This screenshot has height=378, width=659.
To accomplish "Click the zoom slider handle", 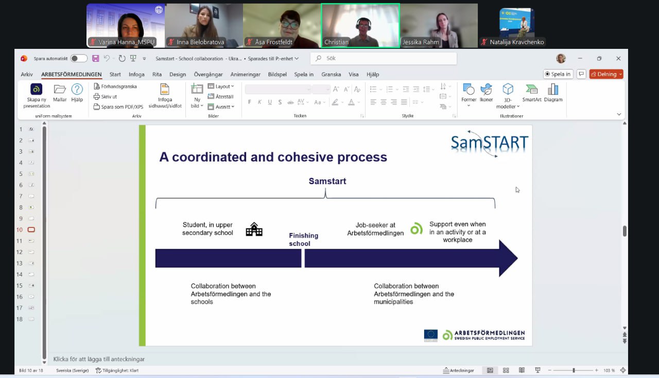I will click(574, 370).
